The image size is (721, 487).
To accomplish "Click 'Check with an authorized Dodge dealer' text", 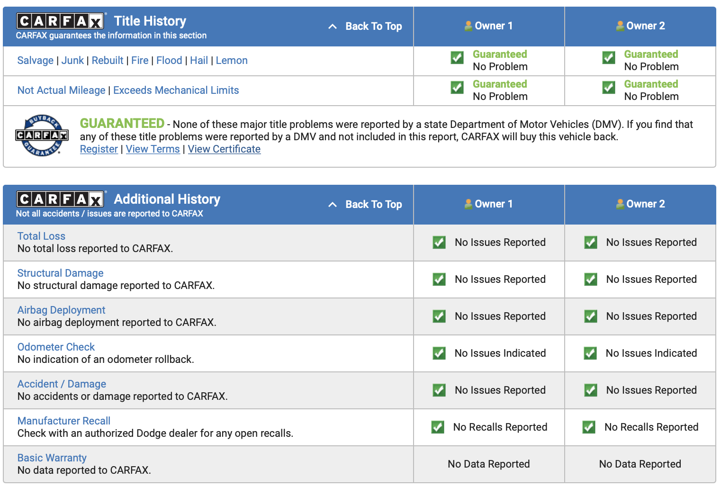I will coord(155,433).
